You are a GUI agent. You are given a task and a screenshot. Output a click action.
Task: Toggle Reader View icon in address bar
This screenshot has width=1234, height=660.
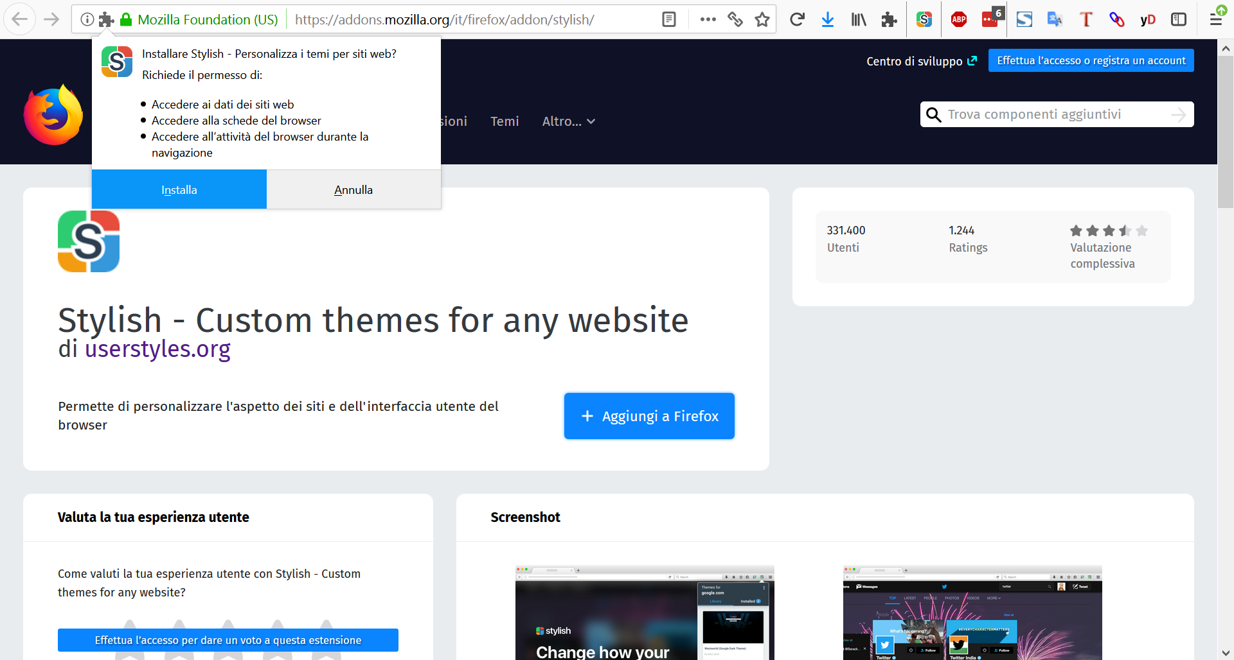(669, 19)
